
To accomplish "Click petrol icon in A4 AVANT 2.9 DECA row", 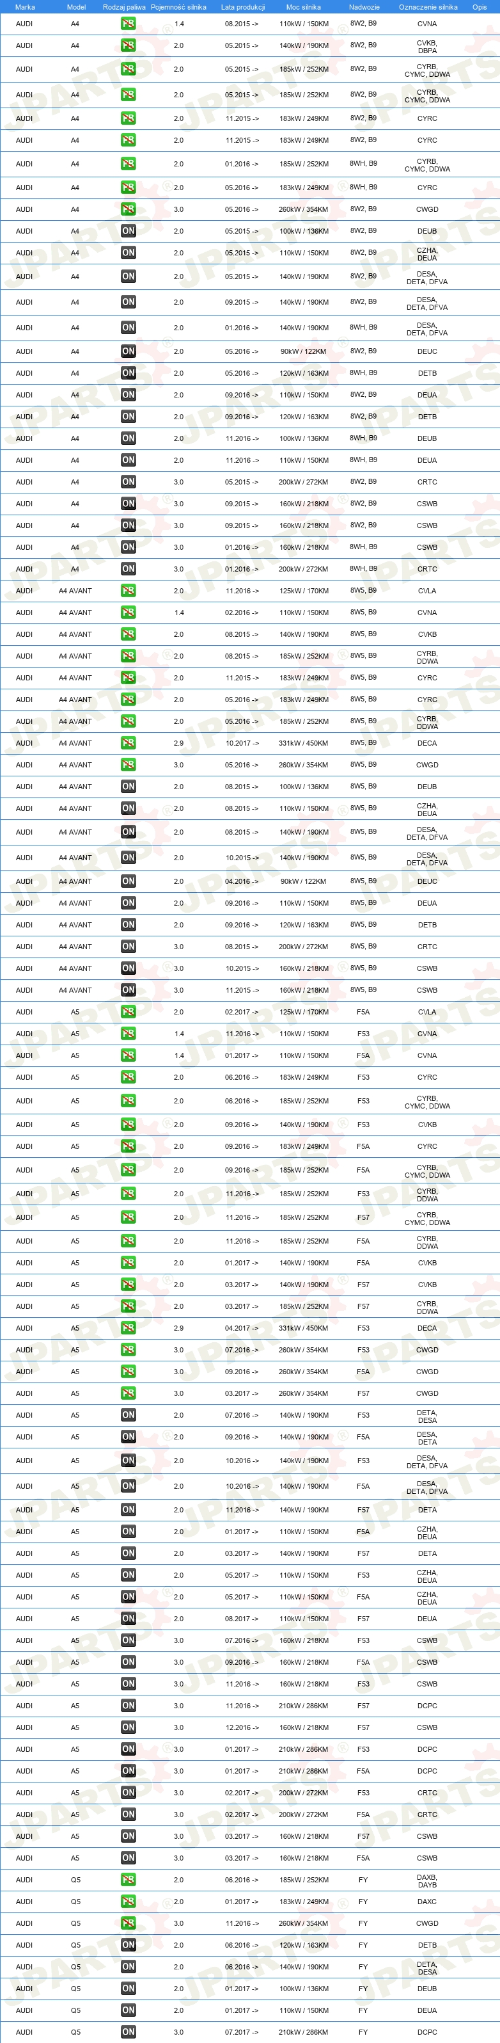I will click(129, 743).
